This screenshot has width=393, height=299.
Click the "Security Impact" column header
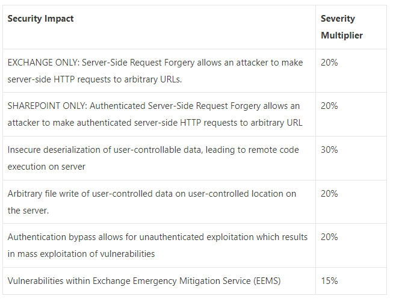pos(40,19)
